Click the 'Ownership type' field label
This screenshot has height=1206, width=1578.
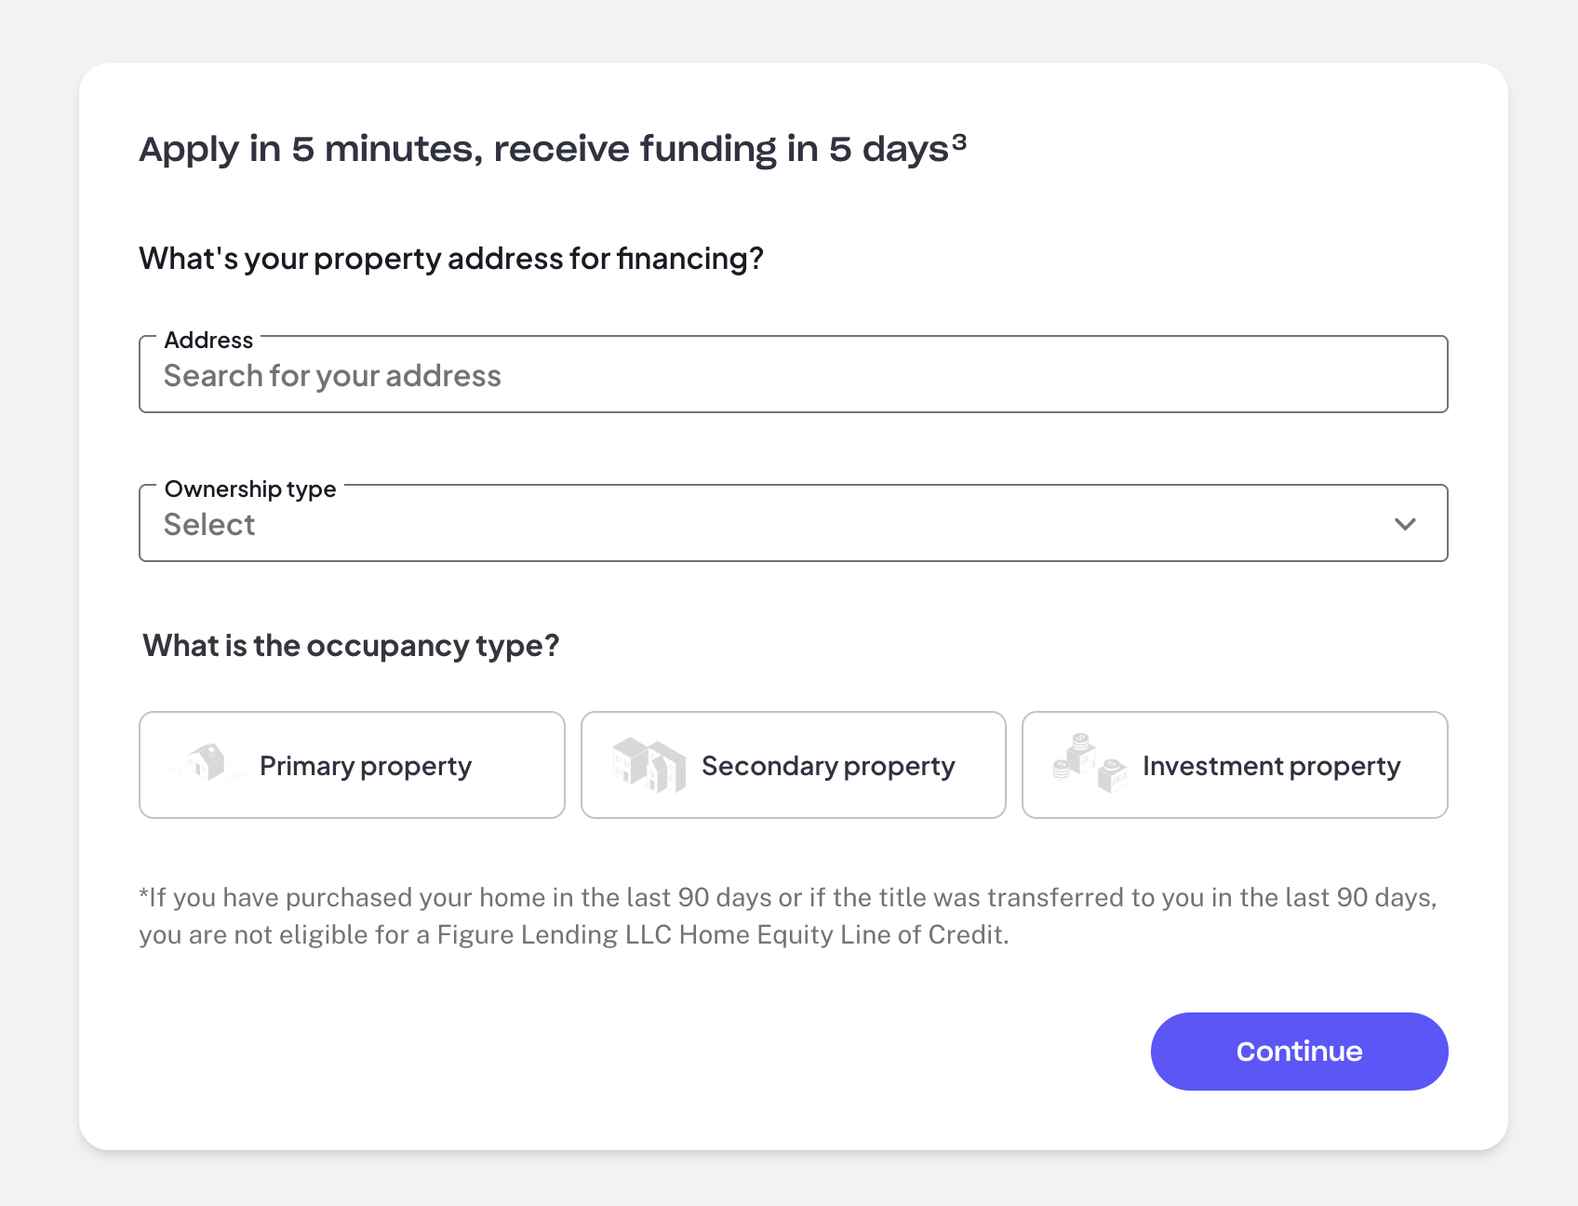click(x=249, y=489)
